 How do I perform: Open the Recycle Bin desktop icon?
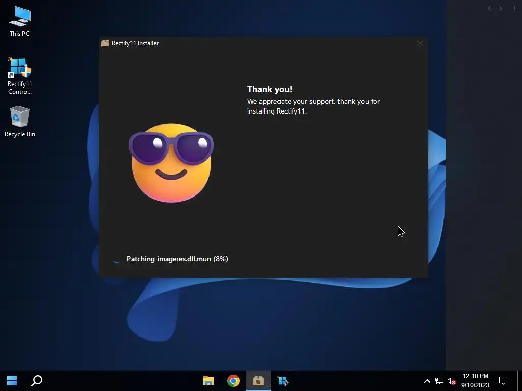(20, 121)
